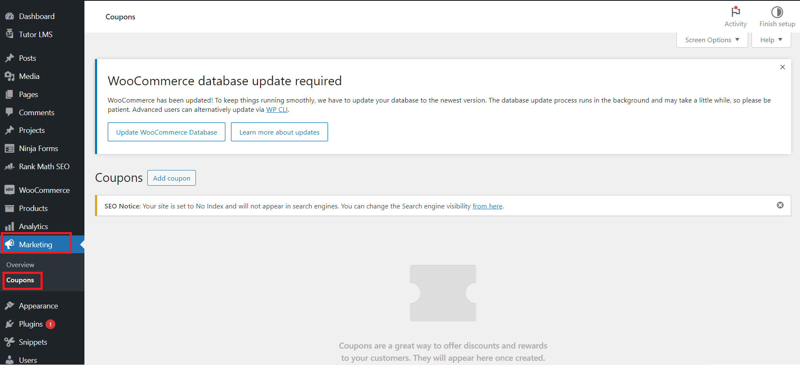Click the coupon placeholder illustration

pos(443,293)
